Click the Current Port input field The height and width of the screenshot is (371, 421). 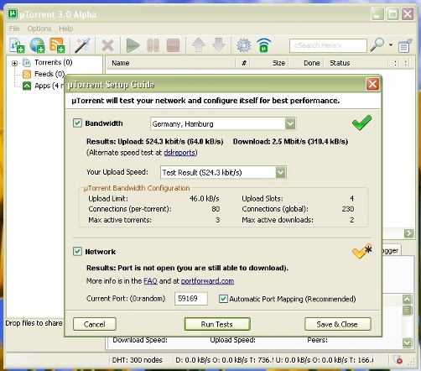[x=190, y=299]
